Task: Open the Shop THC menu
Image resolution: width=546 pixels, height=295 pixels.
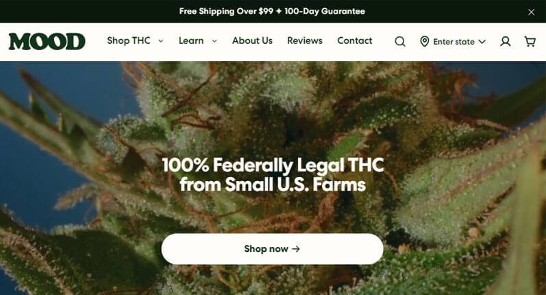Action: point(129,40)
